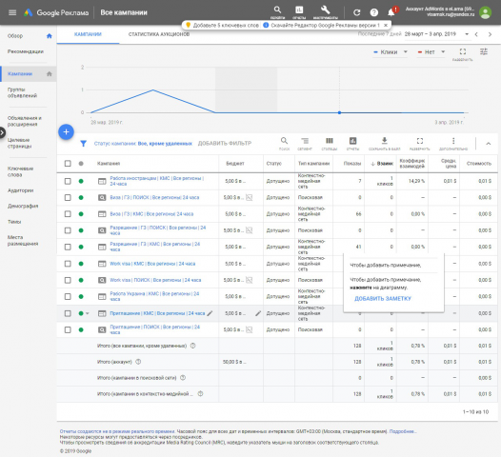Click ДОБАВИТЬ ФИЛЬТР button
The width and height of the screenshot is (501, 457).
pos(225,144)
